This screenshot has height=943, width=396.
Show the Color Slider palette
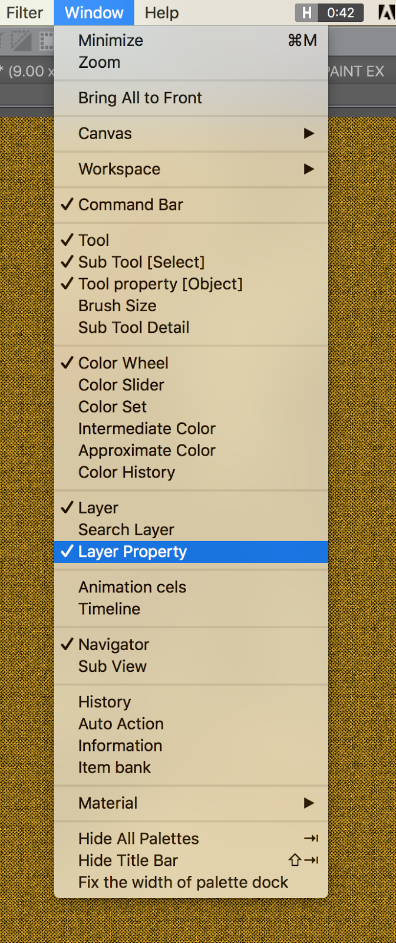pos(121,385)
